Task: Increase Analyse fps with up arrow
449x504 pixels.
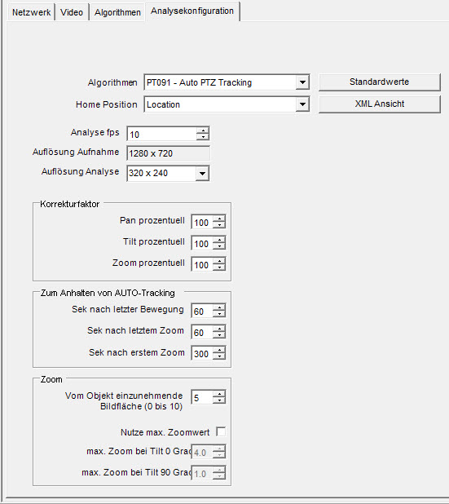Action: point(203,130)
